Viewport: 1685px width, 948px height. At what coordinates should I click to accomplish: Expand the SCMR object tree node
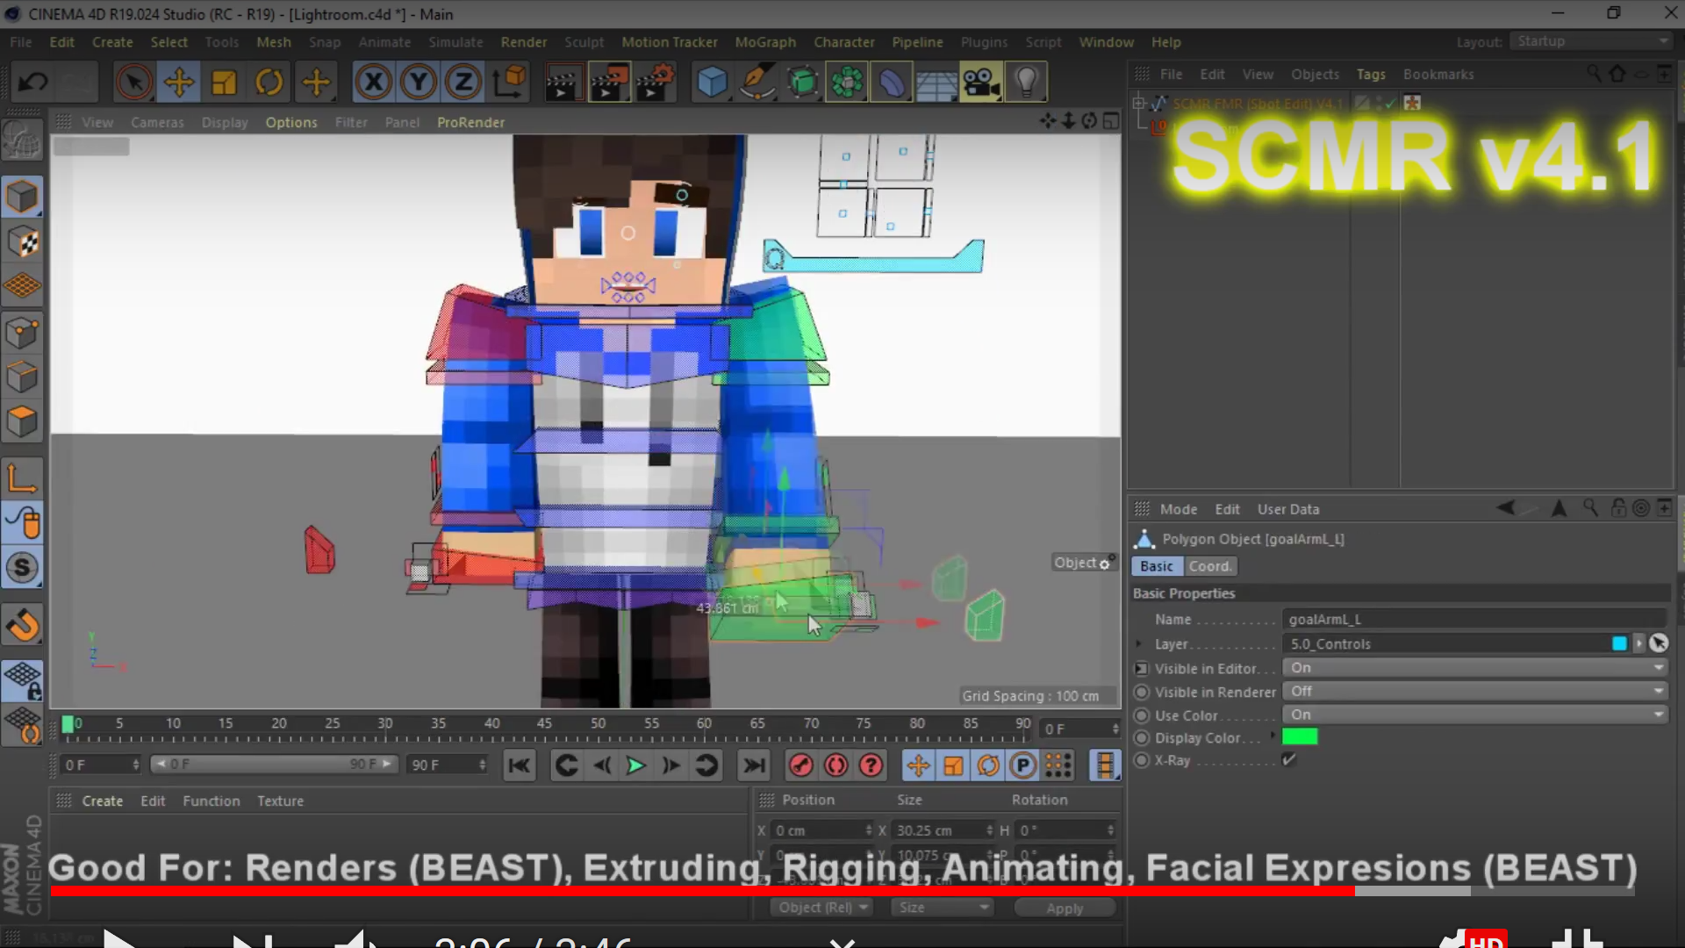(x=1139, y=104)
